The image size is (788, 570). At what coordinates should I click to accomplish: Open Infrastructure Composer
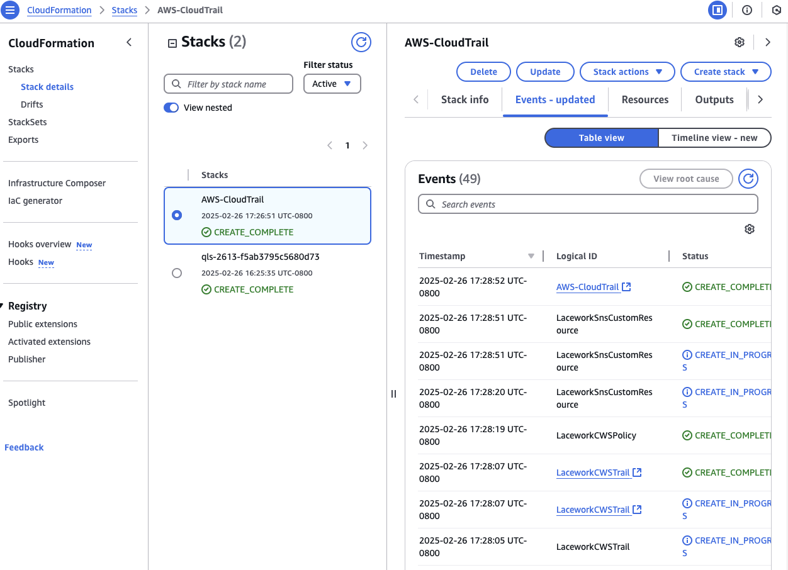(x=57, y=183)
